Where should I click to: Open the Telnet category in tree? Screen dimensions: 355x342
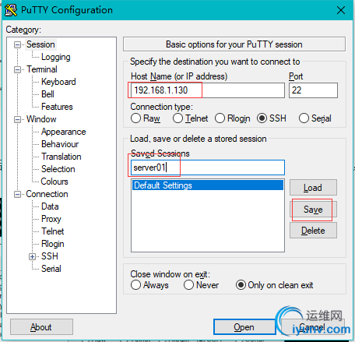click(53, 231)
